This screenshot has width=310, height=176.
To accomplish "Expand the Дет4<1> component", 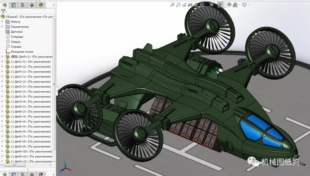I will tap(2, 67).
